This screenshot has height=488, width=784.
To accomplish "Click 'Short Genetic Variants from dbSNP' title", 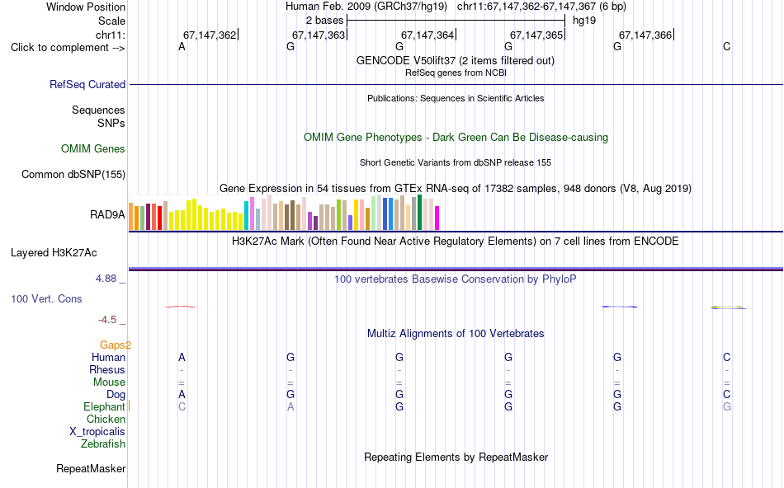I will (x=456, y=163).
